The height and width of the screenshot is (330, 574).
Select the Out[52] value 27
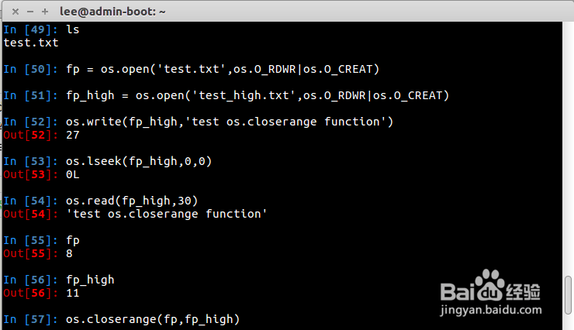(73, 134)
